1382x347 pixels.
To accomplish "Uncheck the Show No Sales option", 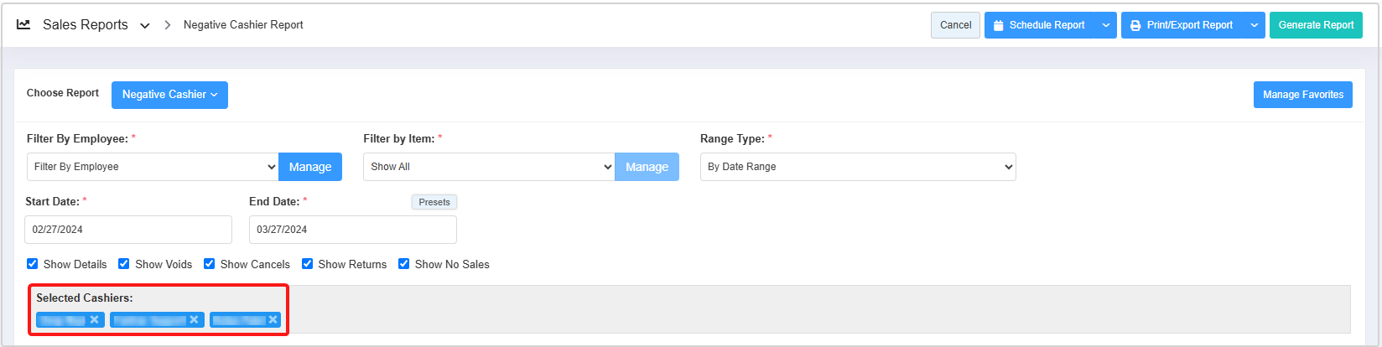I will point(404,263).
